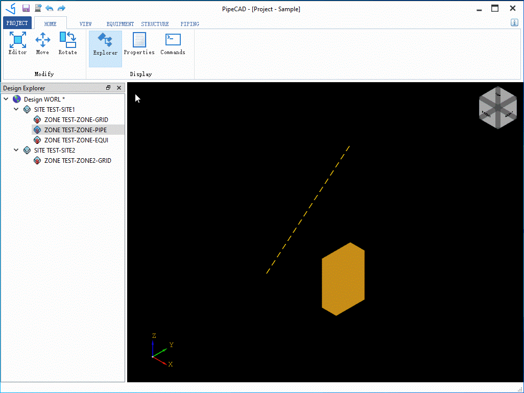Open the Editor modify tool
The image size is (524, 393).
tap(17, 43)
